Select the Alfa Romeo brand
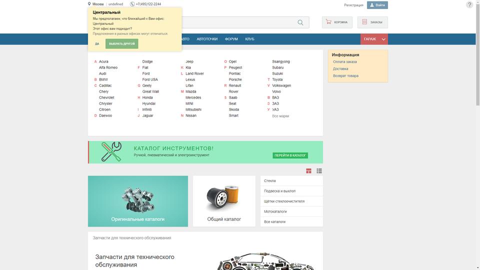 pyautogui.click(x=108, y=67)
